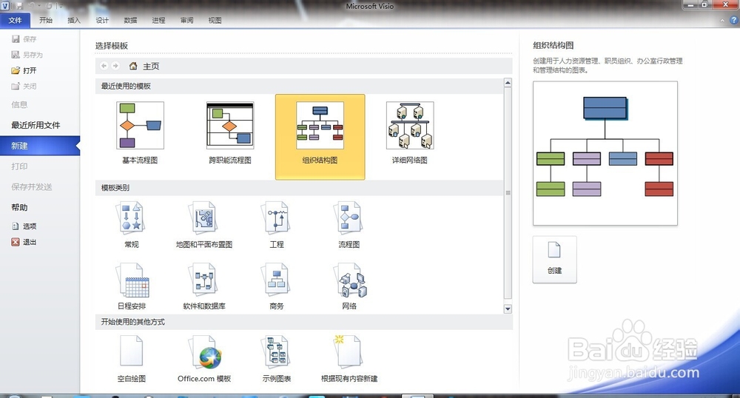
Task: Open the 常规 template category
Action: tap(131, 225)
